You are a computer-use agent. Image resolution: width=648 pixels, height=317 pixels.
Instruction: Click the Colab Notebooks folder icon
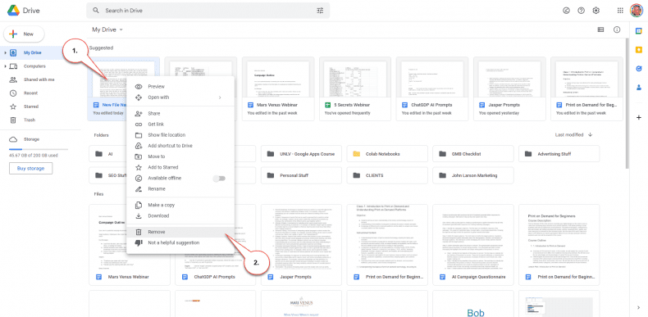pos(356,153)
